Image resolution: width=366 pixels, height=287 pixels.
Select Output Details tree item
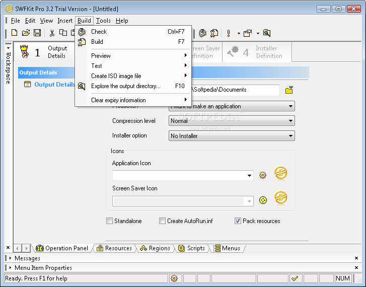pos(54,84)
